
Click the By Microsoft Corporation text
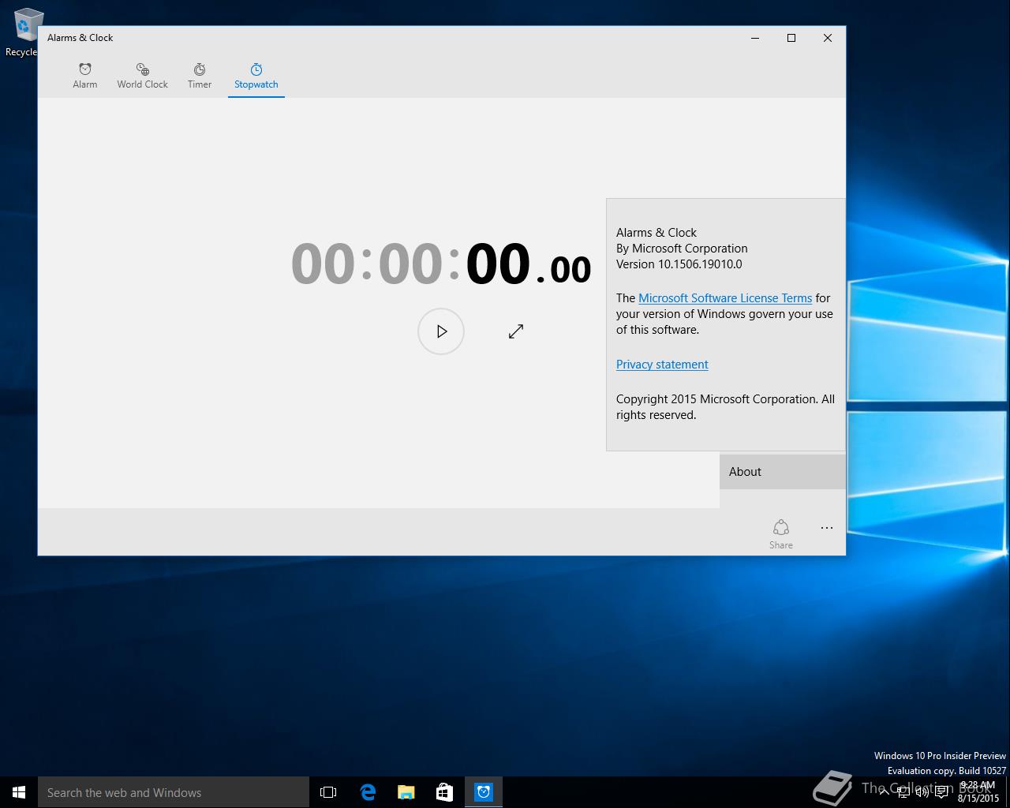click(682, 249)
